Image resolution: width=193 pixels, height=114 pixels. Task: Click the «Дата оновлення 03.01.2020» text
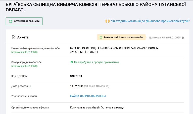tap(165, 38)
